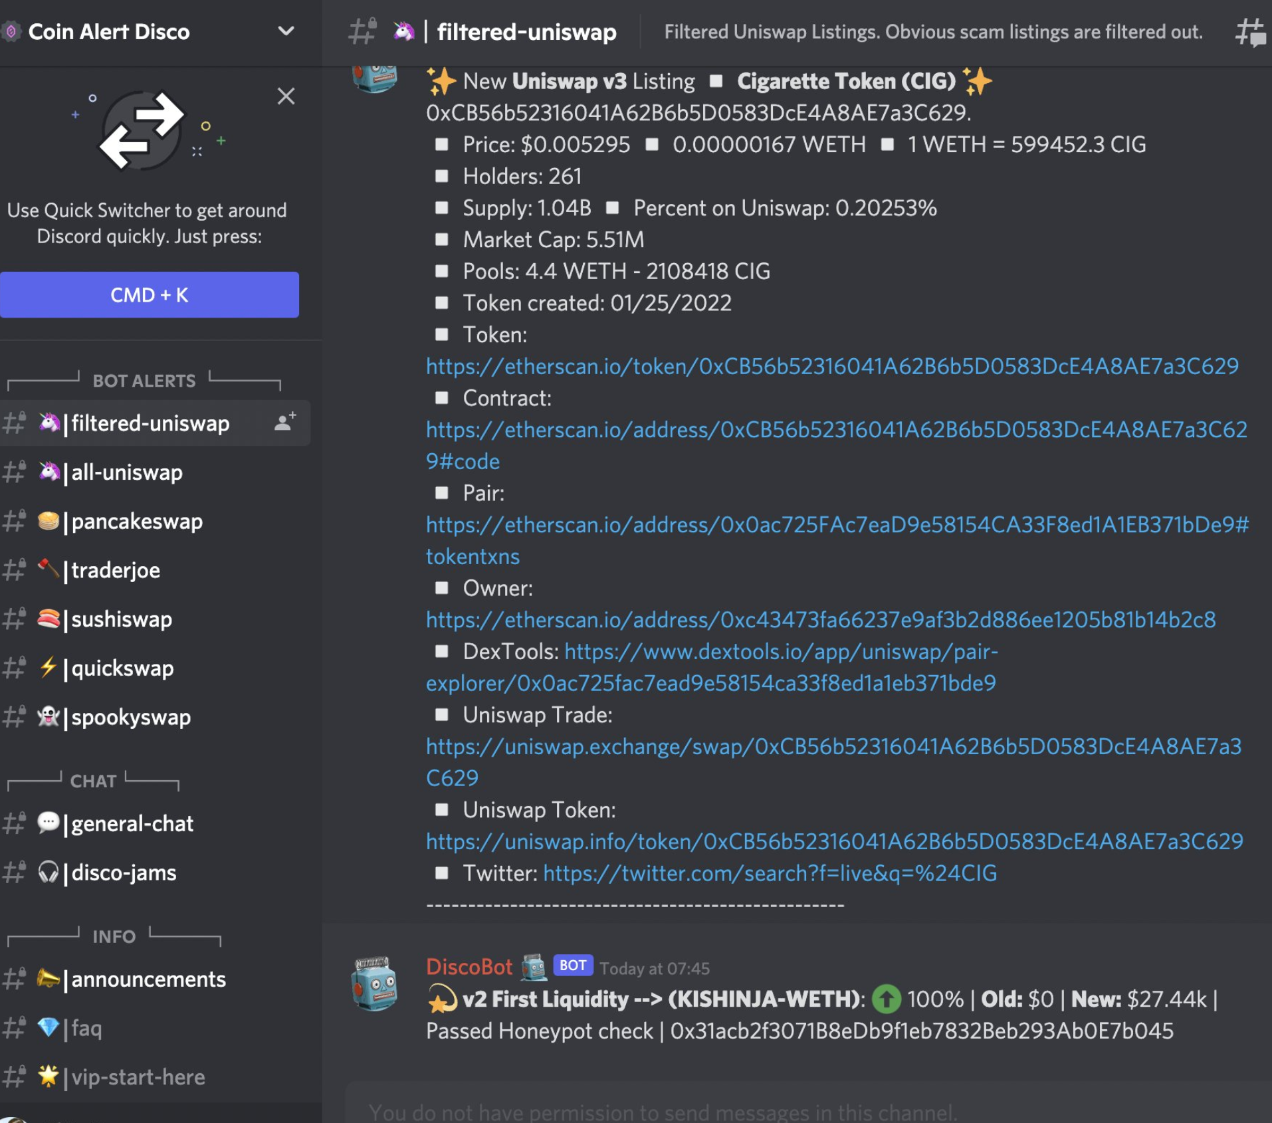The height and width of the screenshot is (1123, 1272).
Task: Click the pancake emoji beside pancakeswap
Action: click(49, 520)
